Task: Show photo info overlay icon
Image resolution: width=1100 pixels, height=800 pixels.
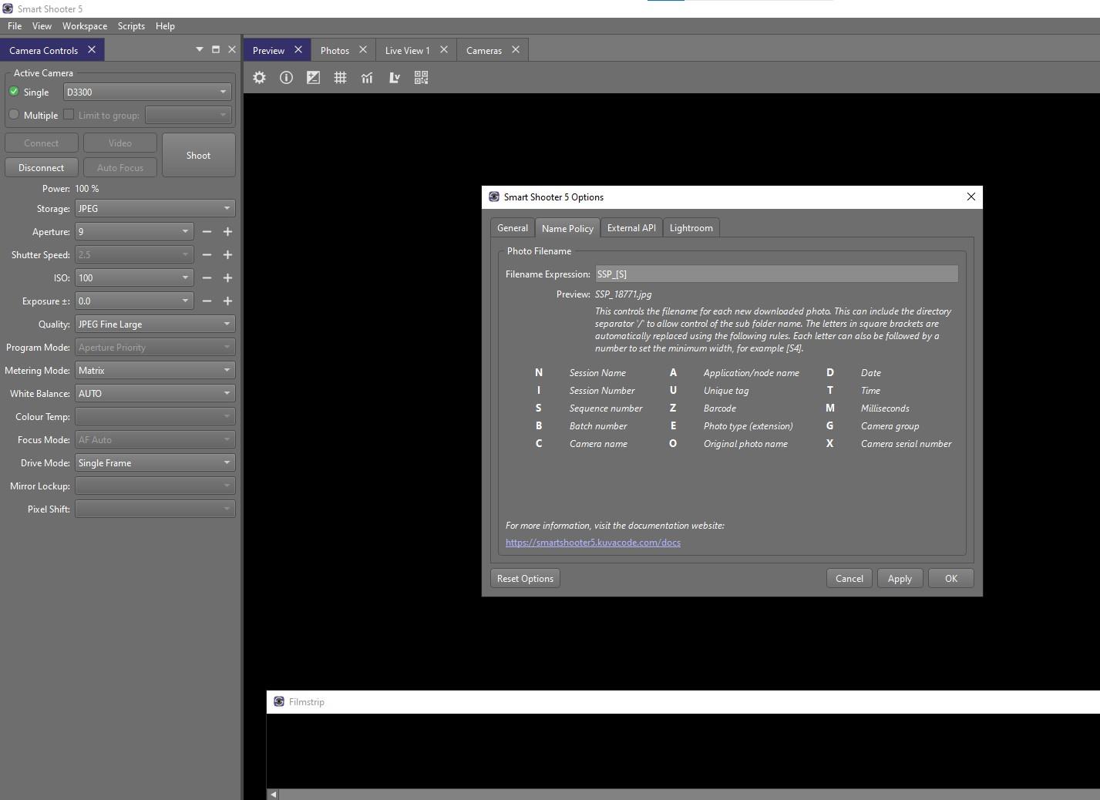Action: tap(286, 78)
